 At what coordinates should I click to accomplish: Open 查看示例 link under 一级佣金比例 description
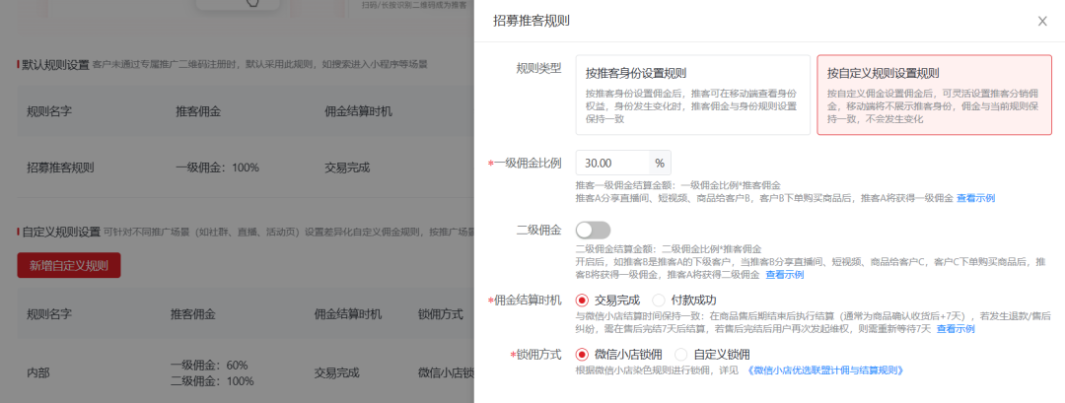[974, 198]
